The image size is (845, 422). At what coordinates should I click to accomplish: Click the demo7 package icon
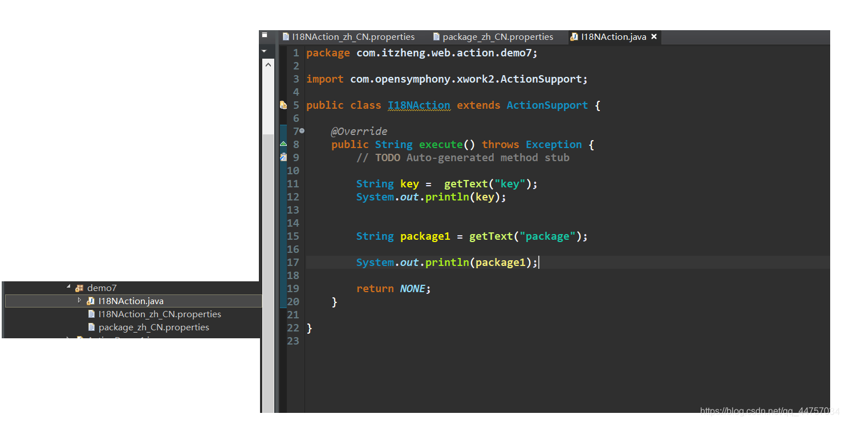point(79,288)
